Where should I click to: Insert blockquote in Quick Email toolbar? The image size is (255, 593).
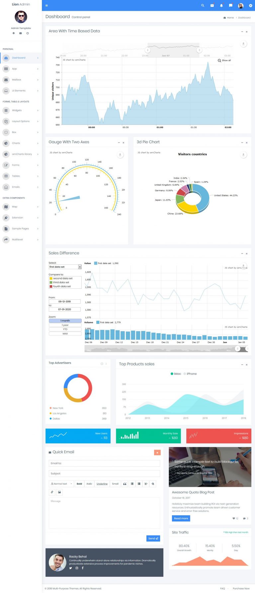125,484
